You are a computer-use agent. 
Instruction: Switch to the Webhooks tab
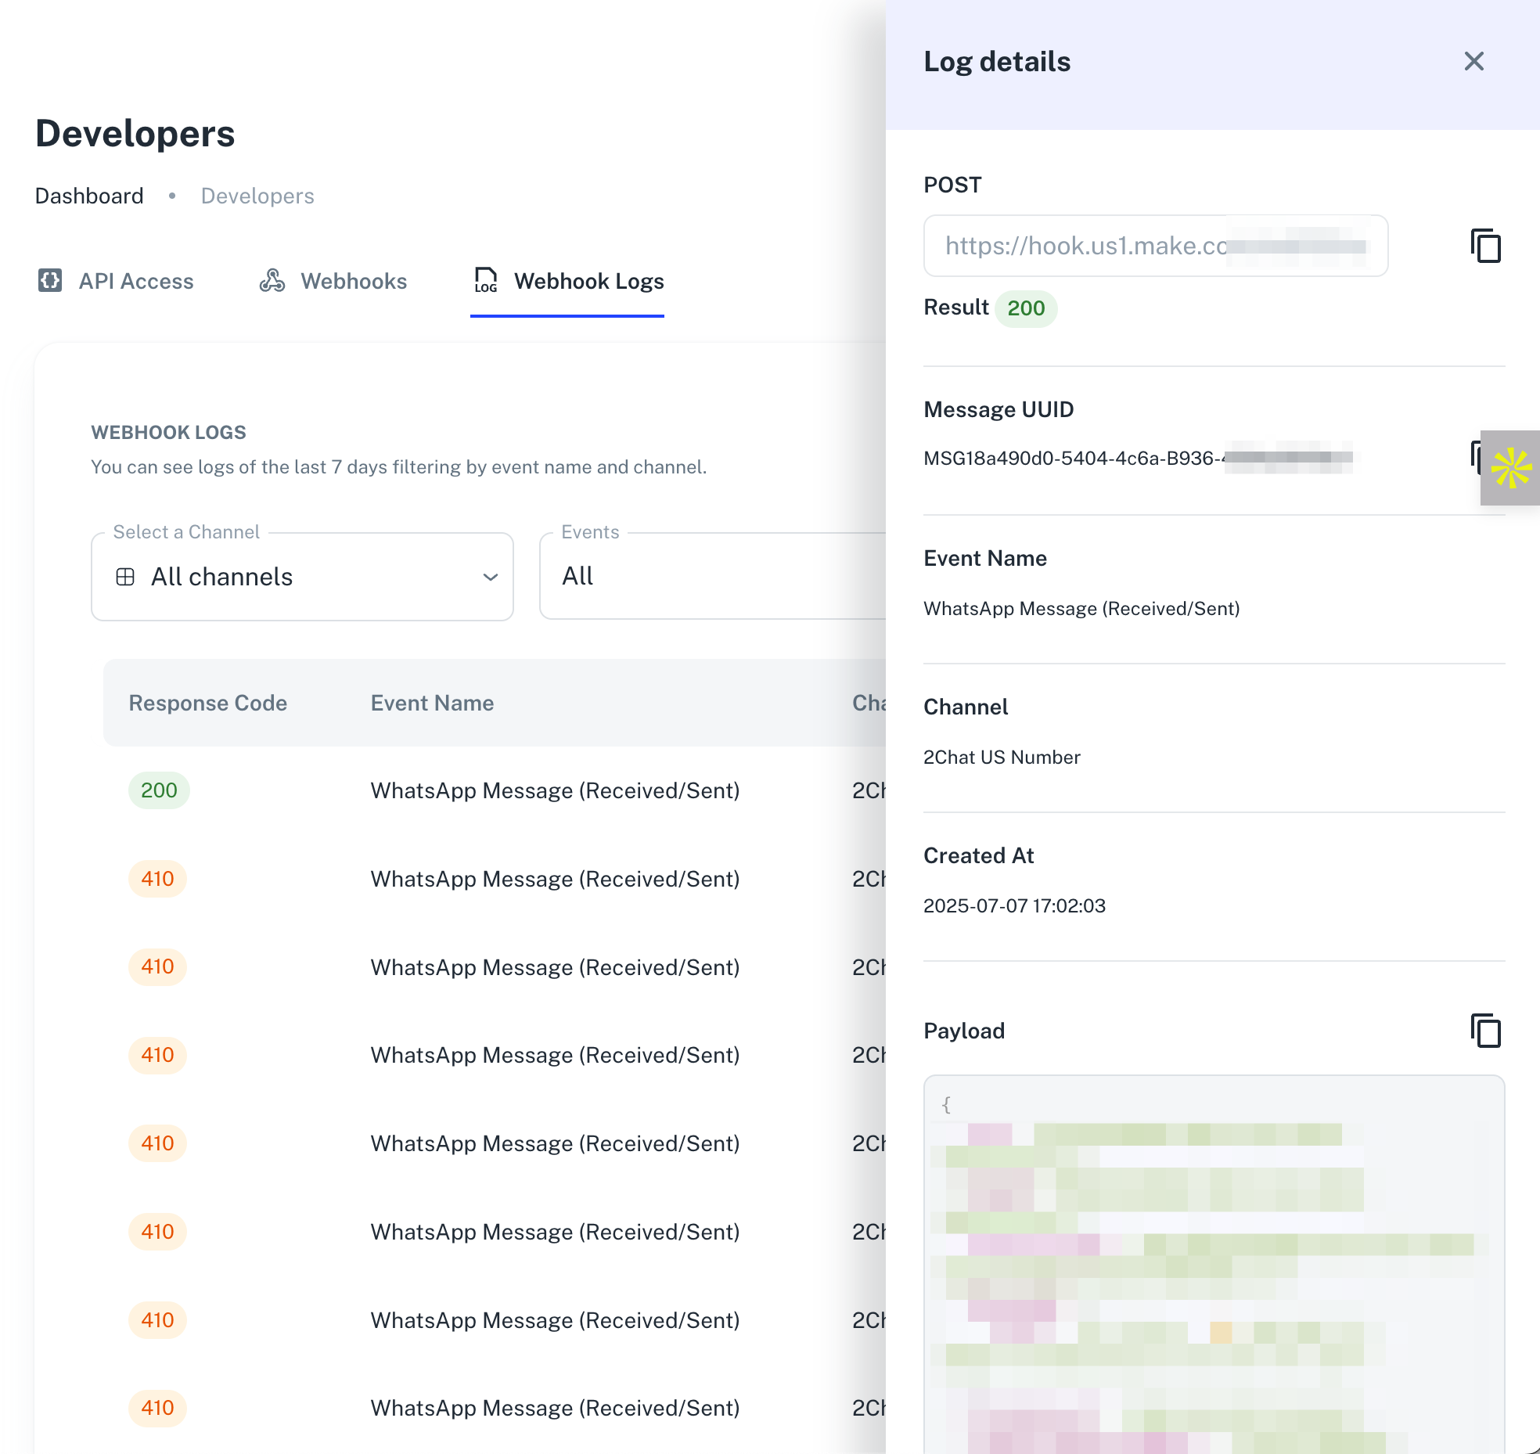coord(333,281)
